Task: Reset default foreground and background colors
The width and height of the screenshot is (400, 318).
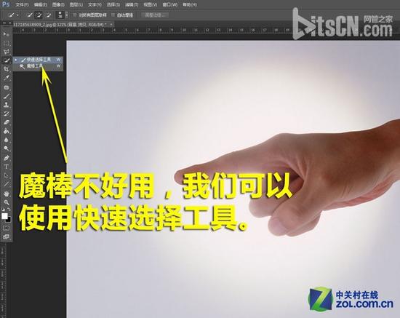Action: pos(4,210)
